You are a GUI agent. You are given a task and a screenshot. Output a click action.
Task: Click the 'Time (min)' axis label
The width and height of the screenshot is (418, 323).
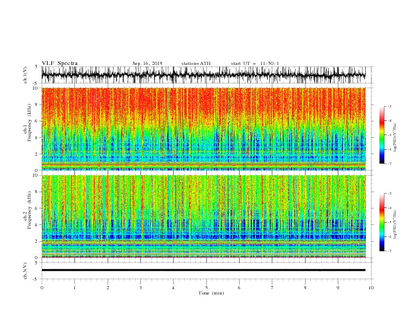point(211,293)
